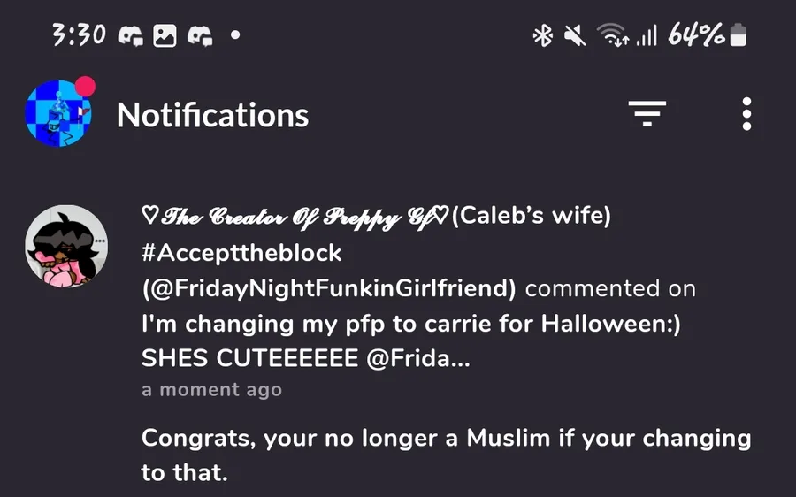The height and width of the screenshot is (497, 796).
Task: Open the three-dot overflow menu
Action: [746, 114]
